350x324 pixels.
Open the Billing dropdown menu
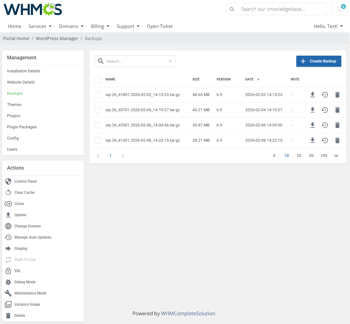100,26
